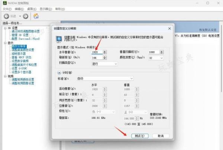Open the 文件(F) menu
This screenshot has height=150, width=223.
pos(7,9)
